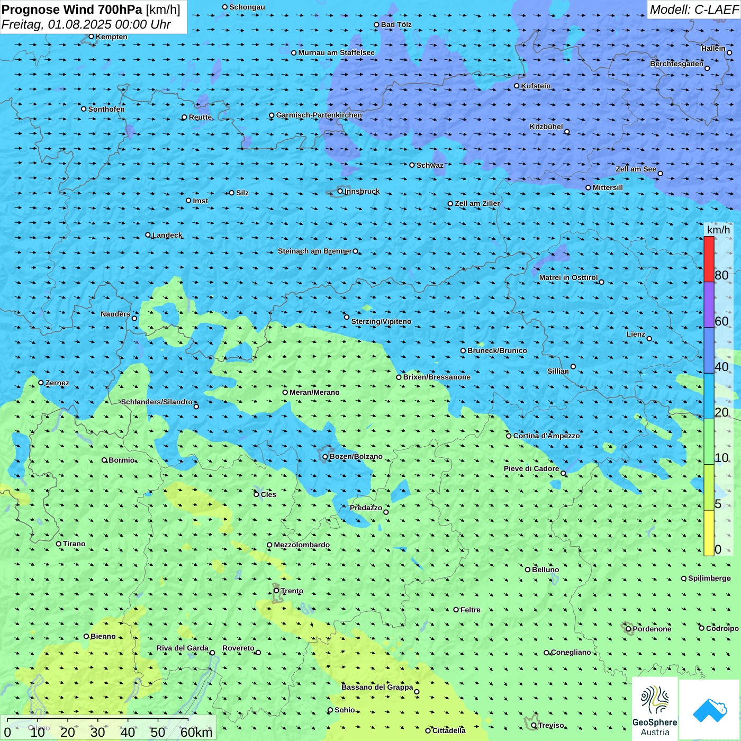Image resolution: width=741 pixels, height=741 pixels.
Task: Click the 'Mittersill' label
Action: pos(608,187)
